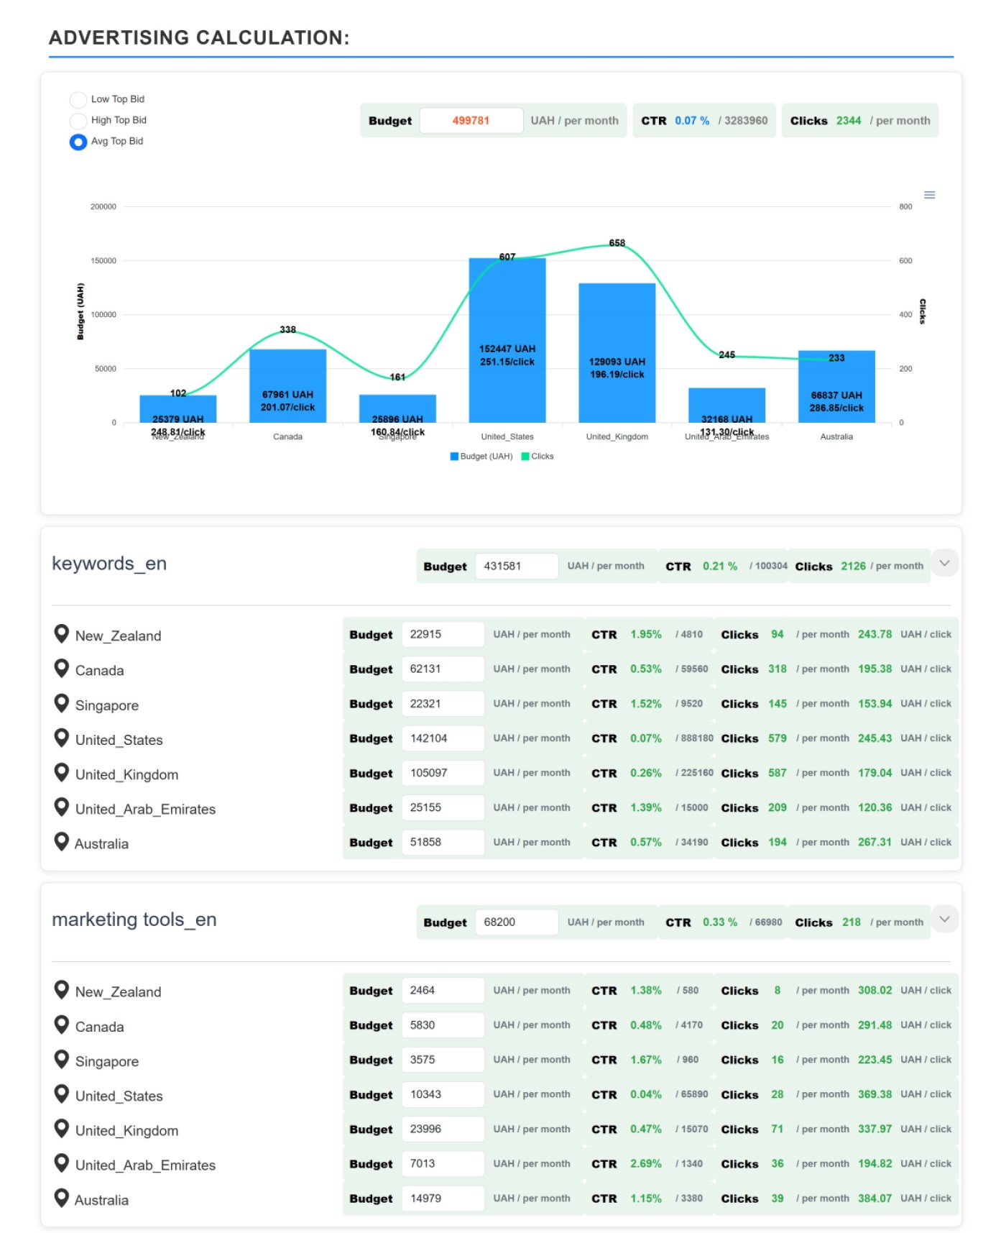Toggle Budget (UAH) series in chart legend
The height and width of the screenshot is (1233, 1006).
tap(481, 457)
